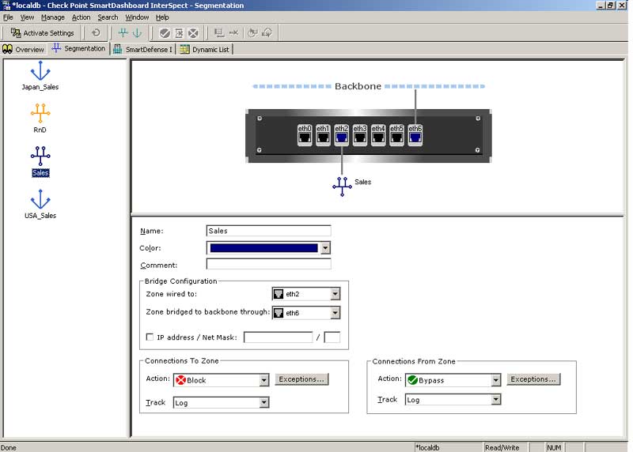Open Connections From Zone Track dropdown
This screenshot has width=633, height=452.
pyautogui.click(x=495, y=400)
